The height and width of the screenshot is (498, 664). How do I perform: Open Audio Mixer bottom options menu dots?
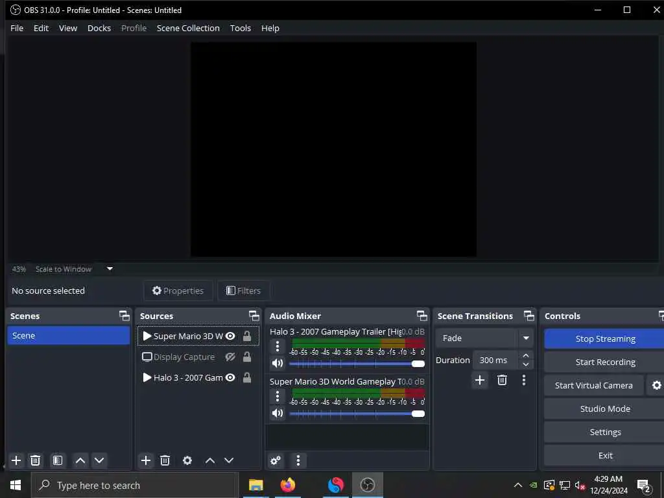(x=298, y=460)
